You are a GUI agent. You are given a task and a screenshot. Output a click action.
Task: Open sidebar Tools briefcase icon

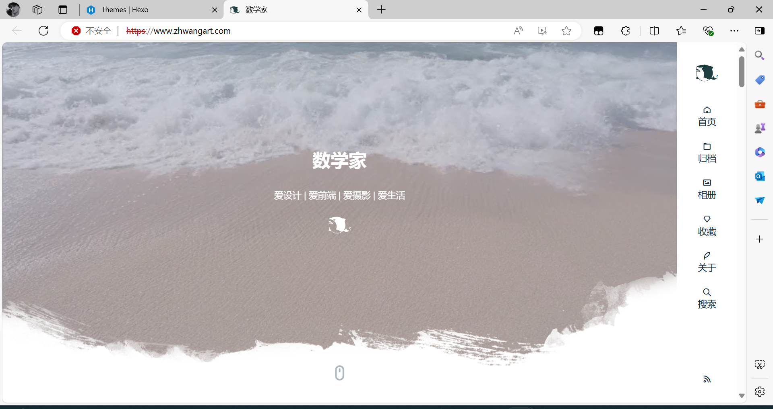point(760,104)
